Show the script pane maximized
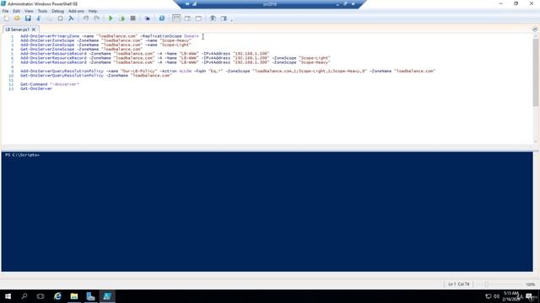The width and height of the screenshot is (540, 303). 198,19
